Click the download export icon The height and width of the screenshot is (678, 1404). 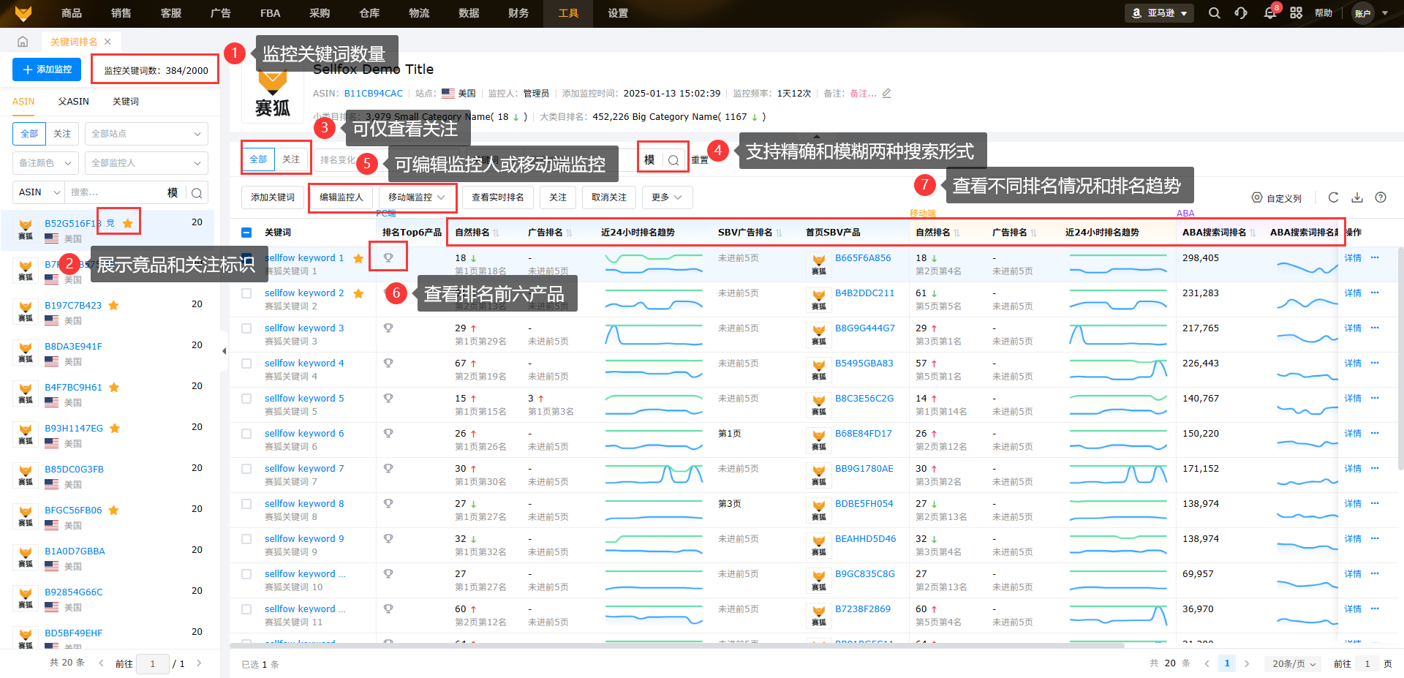(x=1357, y=197)
